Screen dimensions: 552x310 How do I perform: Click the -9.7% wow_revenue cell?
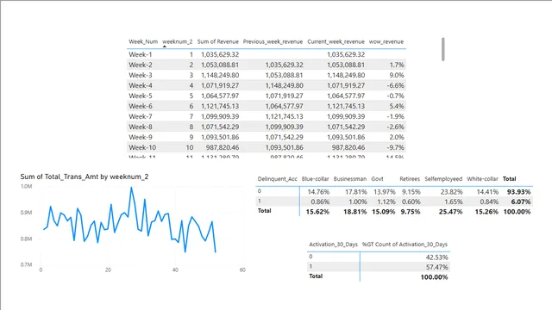coord(395,147)
